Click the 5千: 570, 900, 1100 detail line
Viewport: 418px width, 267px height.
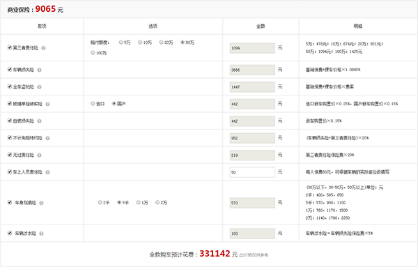pos(325,203)
